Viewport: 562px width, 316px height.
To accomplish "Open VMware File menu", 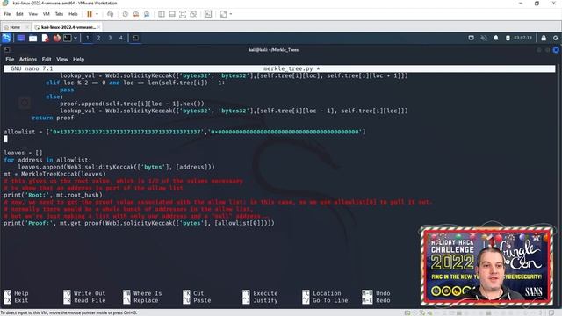I will point(7,14).
